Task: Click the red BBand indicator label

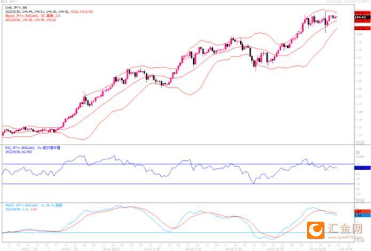Action: pyautogui.click(x=33, y=15)
